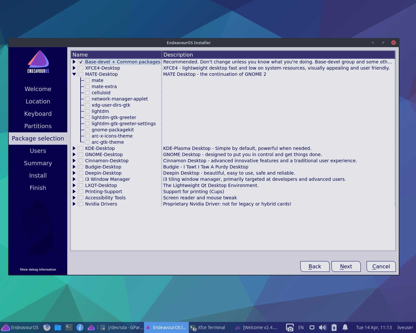Select the xdg-user-dirs-gtk row
The image size is (416, 333).
pos(111,105)
